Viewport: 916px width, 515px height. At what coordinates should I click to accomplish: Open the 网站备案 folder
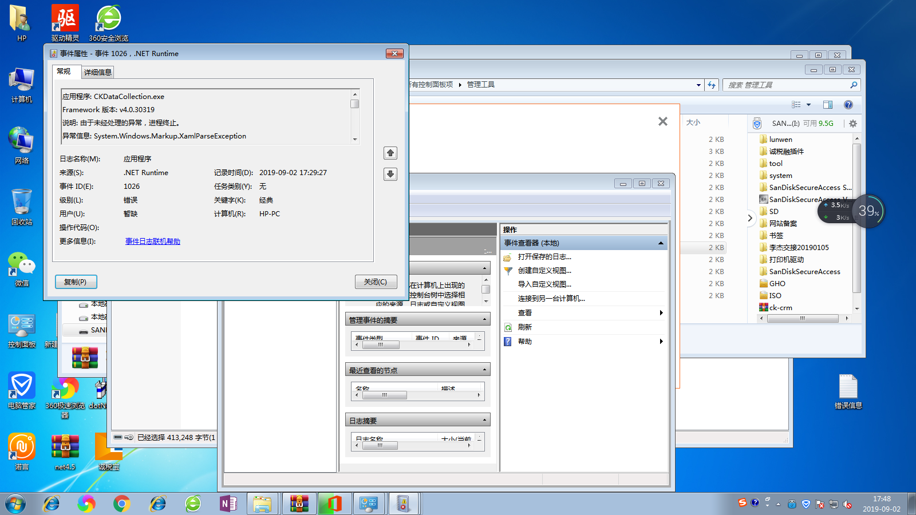pos(783,224)
